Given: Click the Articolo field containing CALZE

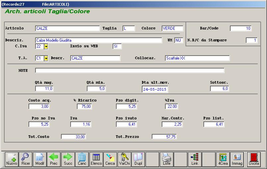Looking at the screenshot, I should coord(68,28).
